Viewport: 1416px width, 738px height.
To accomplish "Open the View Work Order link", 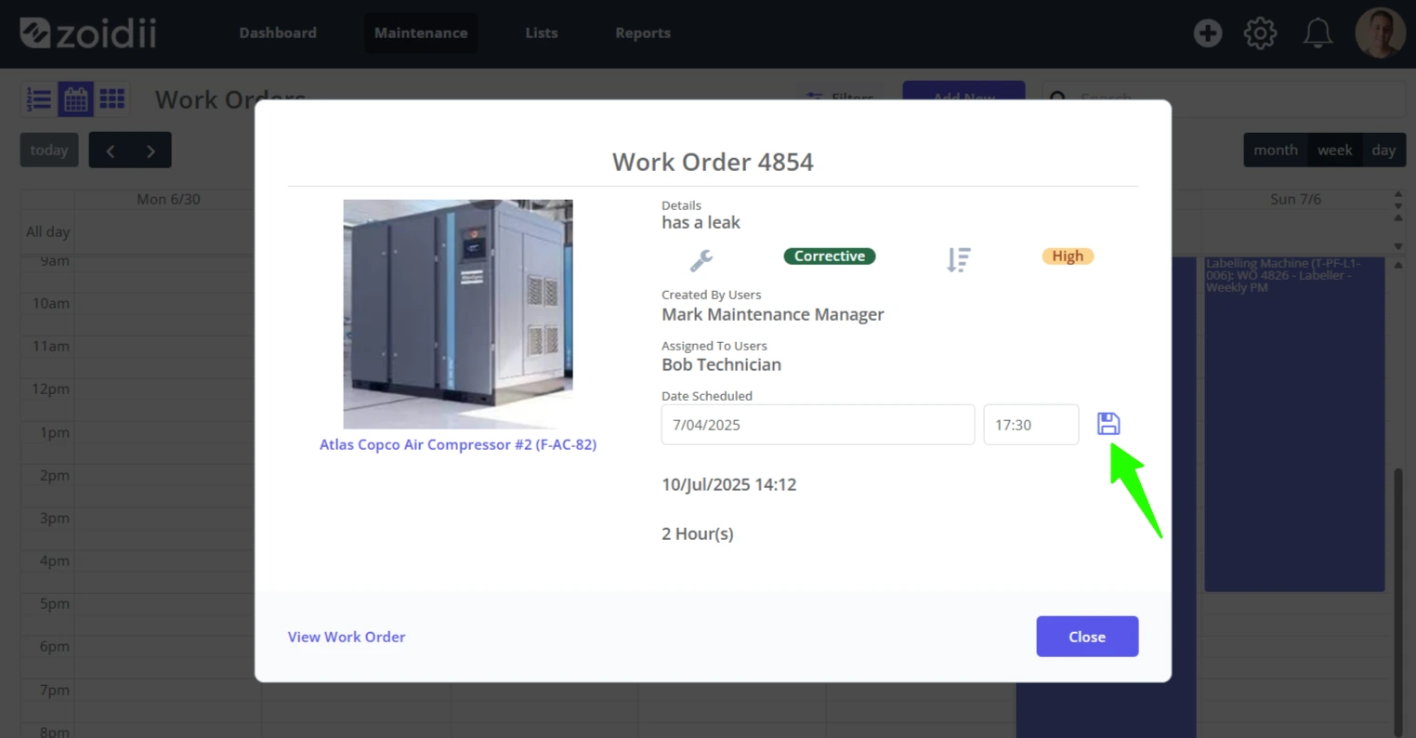I will 347,637.
